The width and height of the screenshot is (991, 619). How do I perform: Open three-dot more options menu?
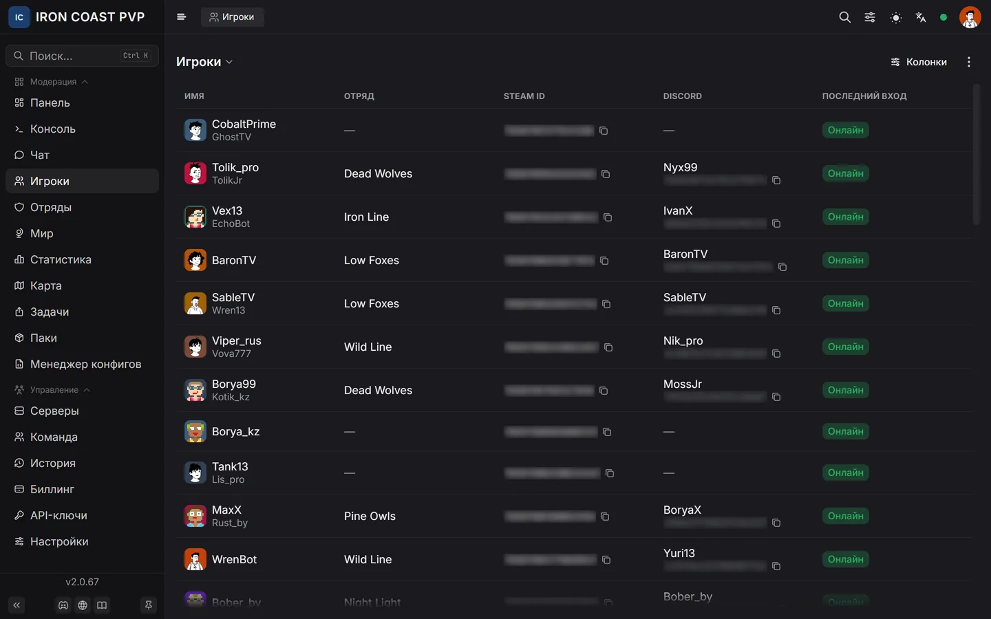click(x=969, y=62)
